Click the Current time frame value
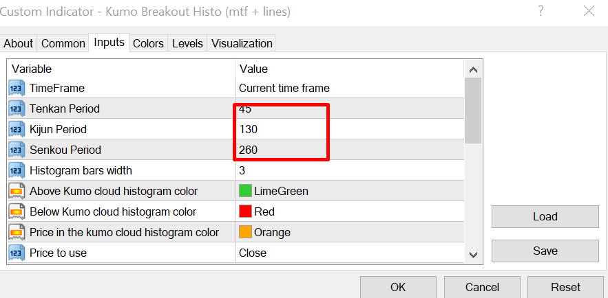 tap(284, 88)
